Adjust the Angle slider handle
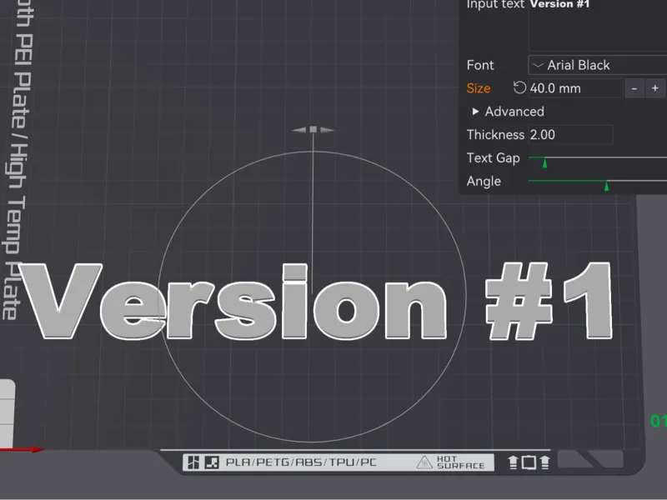 [x=606, y=186]
